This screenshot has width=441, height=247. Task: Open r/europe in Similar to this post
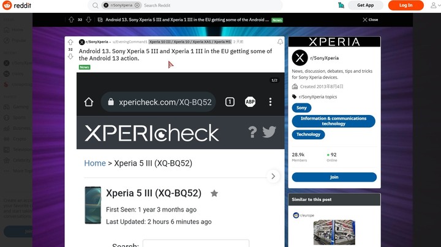pyautogui.click(x=307, y=215)
